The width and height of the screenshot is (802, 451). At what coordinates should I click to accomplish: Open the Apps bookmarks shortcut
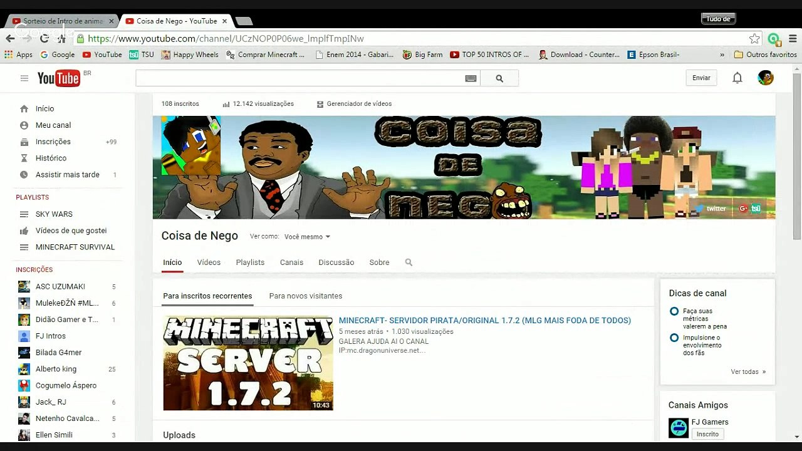pos(18,54)
